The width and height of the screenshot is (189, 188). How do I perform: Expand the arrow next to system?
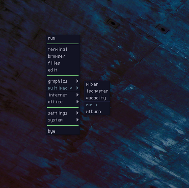78,120
